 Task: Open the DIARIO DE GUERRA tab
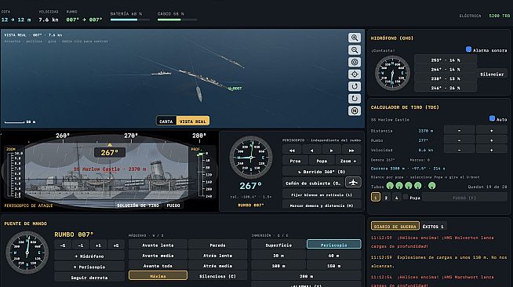click(x=395, y=226)
